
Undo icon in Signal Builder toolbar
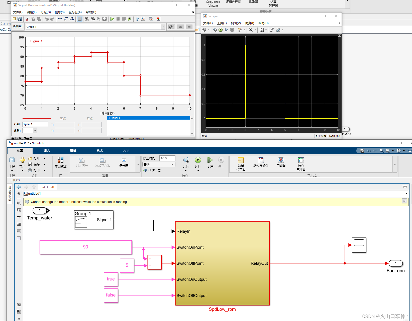(x=47, y=19)
